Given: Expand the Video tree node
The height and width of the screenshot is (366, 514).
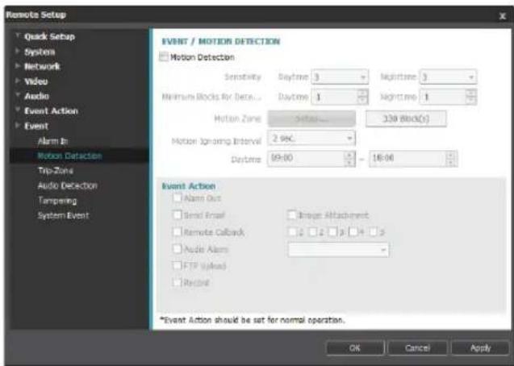Looking at the screenshot, I should tap(18, 81).
